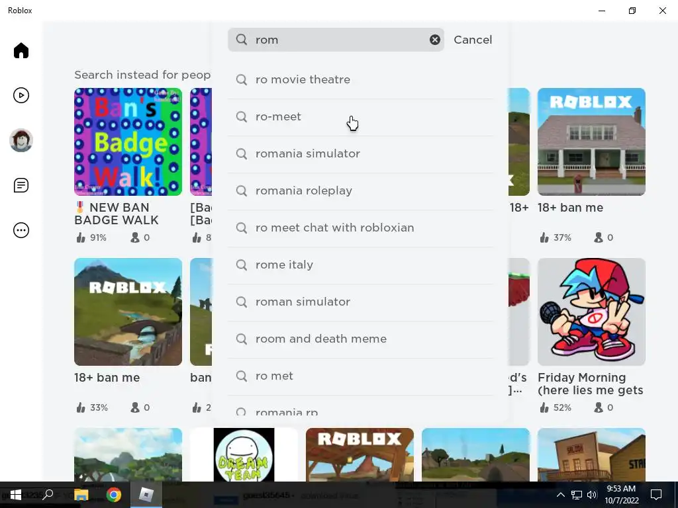Show hidden system tray icons
The height and width of the screenshot is (508, 678).
tap(560, 495)
